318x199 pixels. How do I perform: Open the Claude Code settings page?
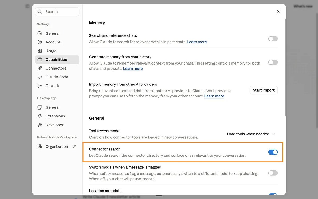pos(57,77)
